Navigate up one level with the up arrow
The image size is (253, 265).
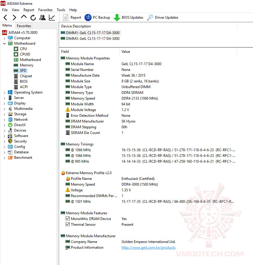tap(24, 17)
